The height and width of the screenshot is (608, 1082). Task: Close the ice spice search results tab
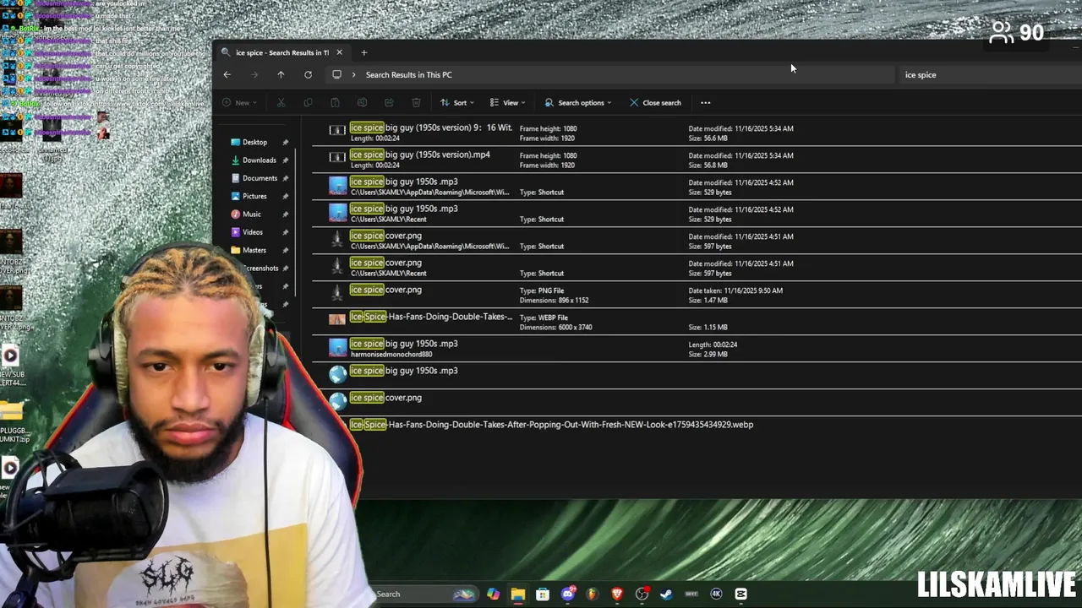[x=339, y=52]
